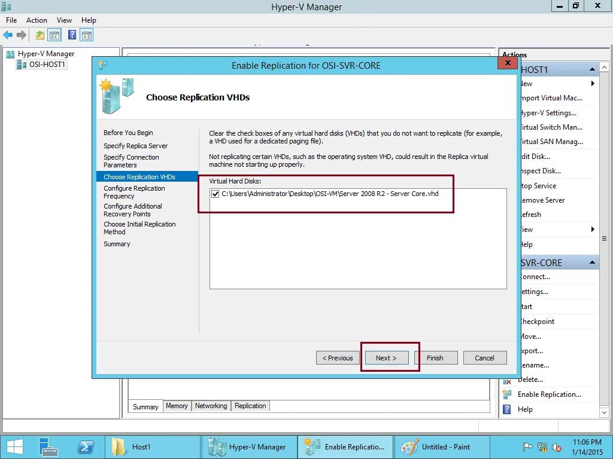Click Inspect Disk... action
613x459 pixels.
click(541, 171)
